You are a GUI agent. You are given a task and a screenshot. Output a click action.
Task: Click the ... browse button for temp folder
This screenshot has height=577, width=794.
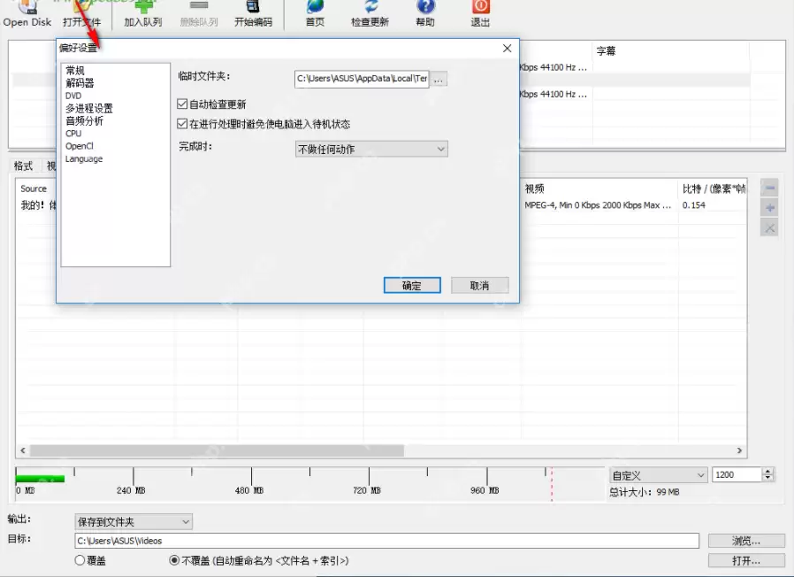tap(439, 79)
